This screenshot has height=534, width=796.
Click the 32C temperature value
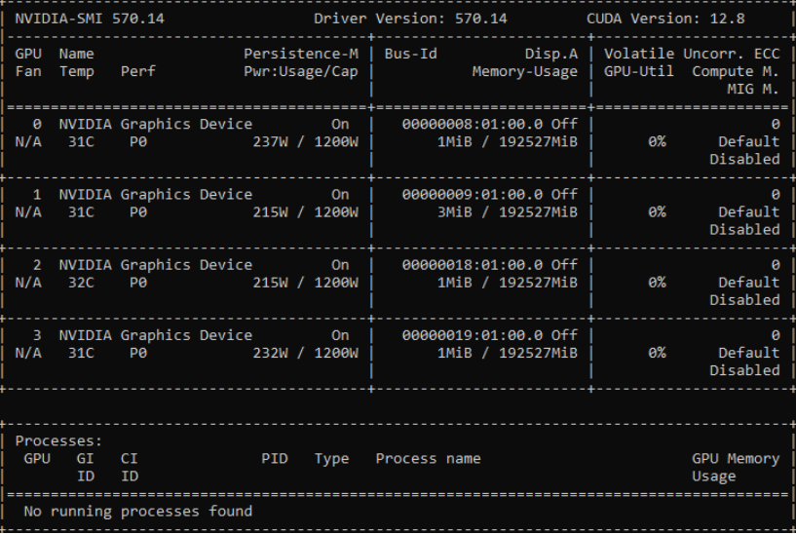tap(81, 283)
